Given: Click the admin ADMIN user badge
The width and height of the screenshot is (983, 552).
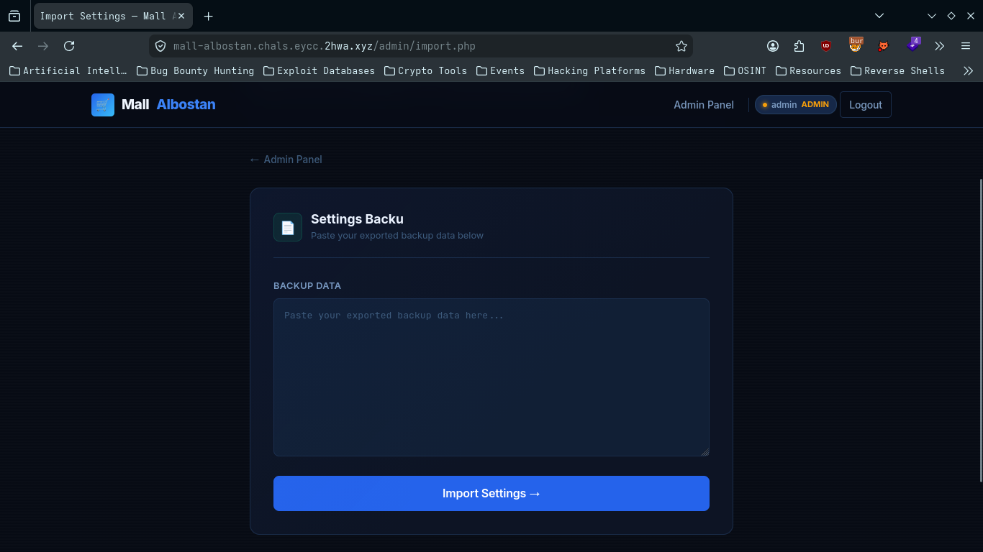Looking at the screenshot, I should tap(796, 105).
